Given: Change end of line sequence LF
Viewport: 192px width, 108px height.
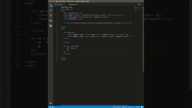Looking at the screenshot, I should click(x=134, y=107).
